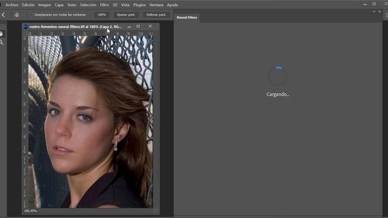Minimize the rostro-femenino document window
The height and width of the screenshot is (218, 388).
pyautogui.click(x=129, y=27)
